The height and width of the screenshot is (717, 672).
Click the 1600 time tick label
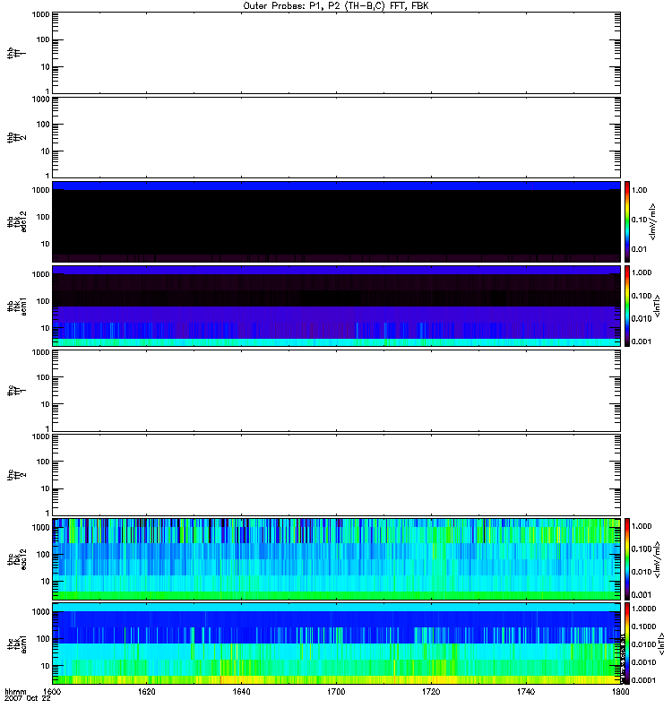pyautogui.click(x=53, y=693)
